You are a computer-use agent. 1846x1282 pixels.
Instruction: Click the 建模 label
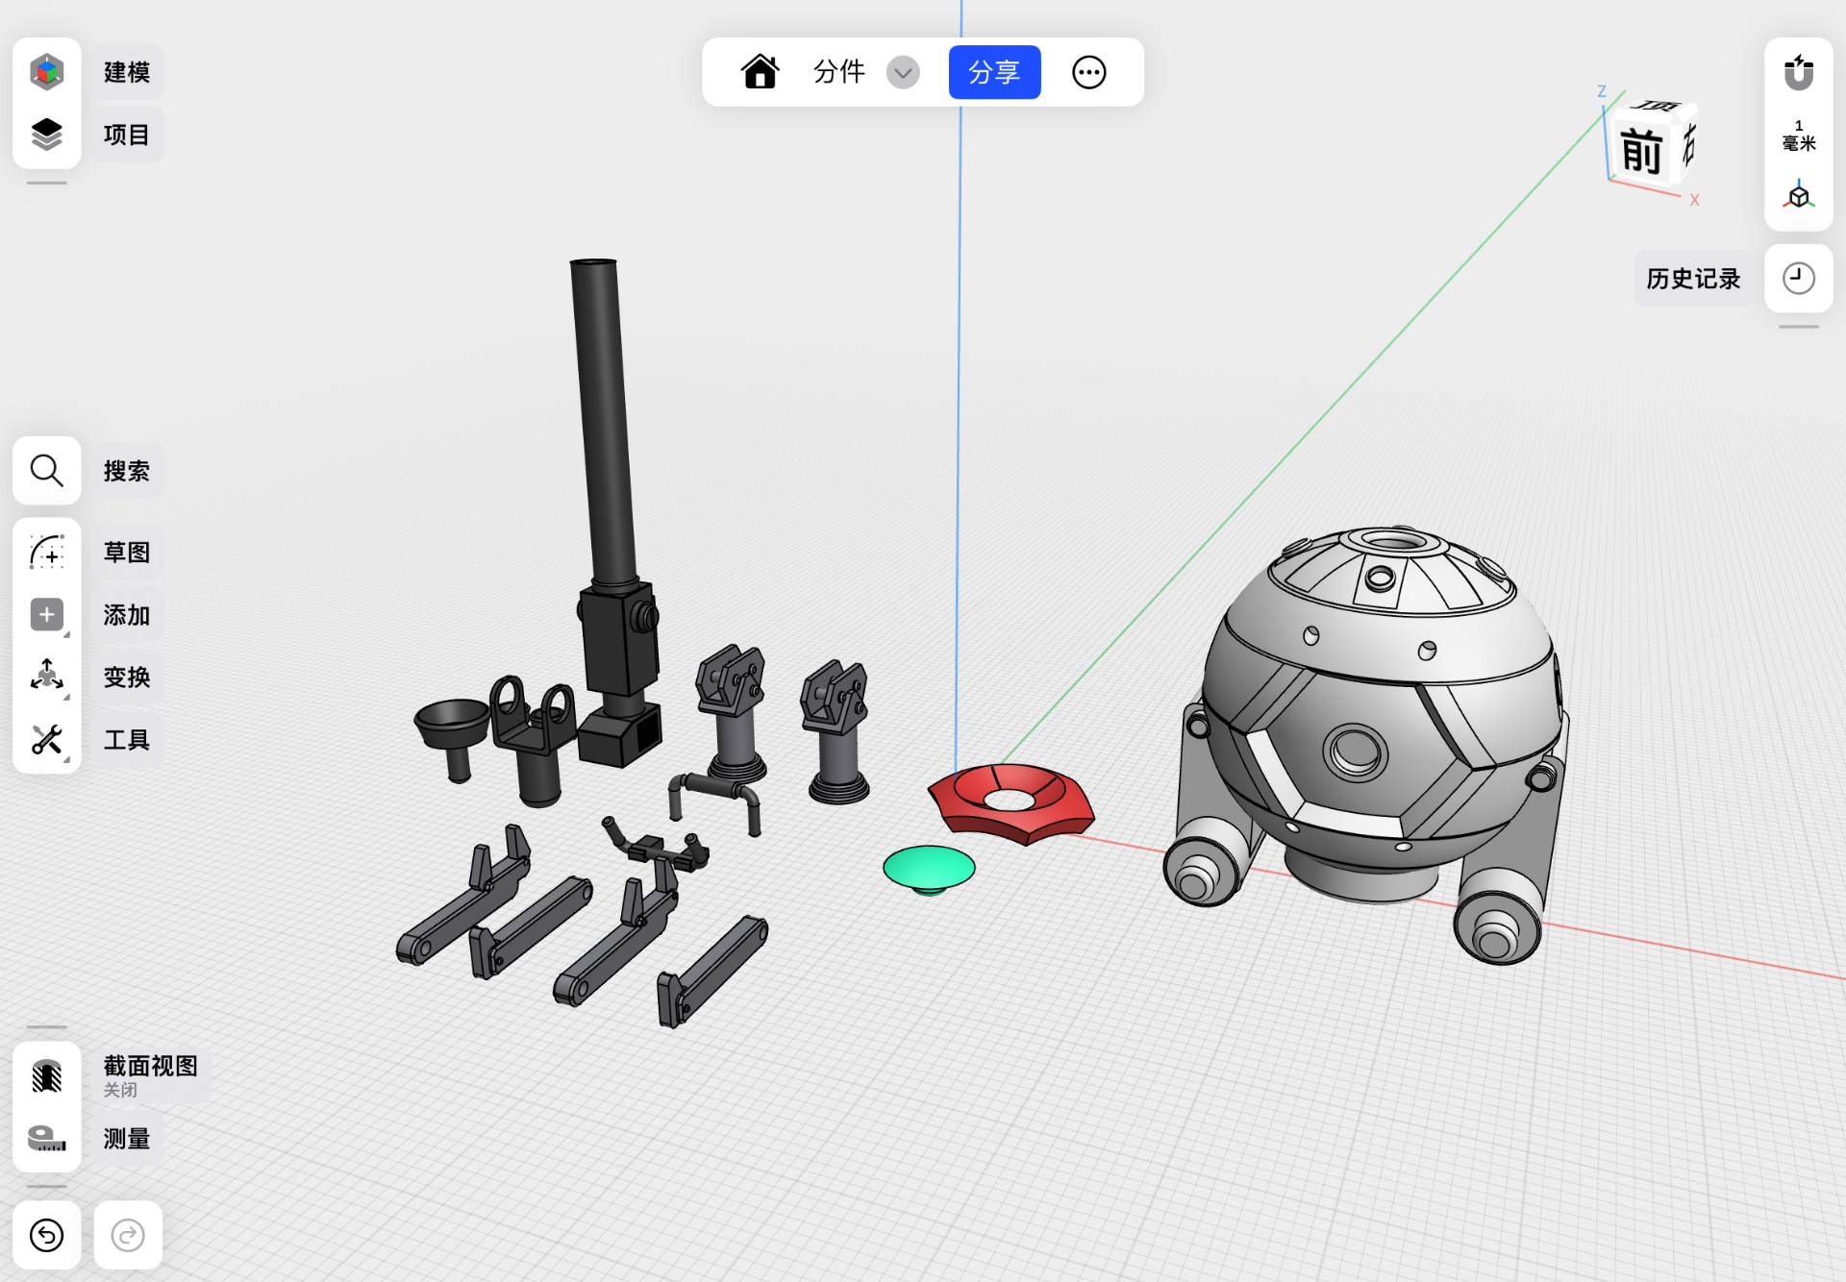(127, 72)
